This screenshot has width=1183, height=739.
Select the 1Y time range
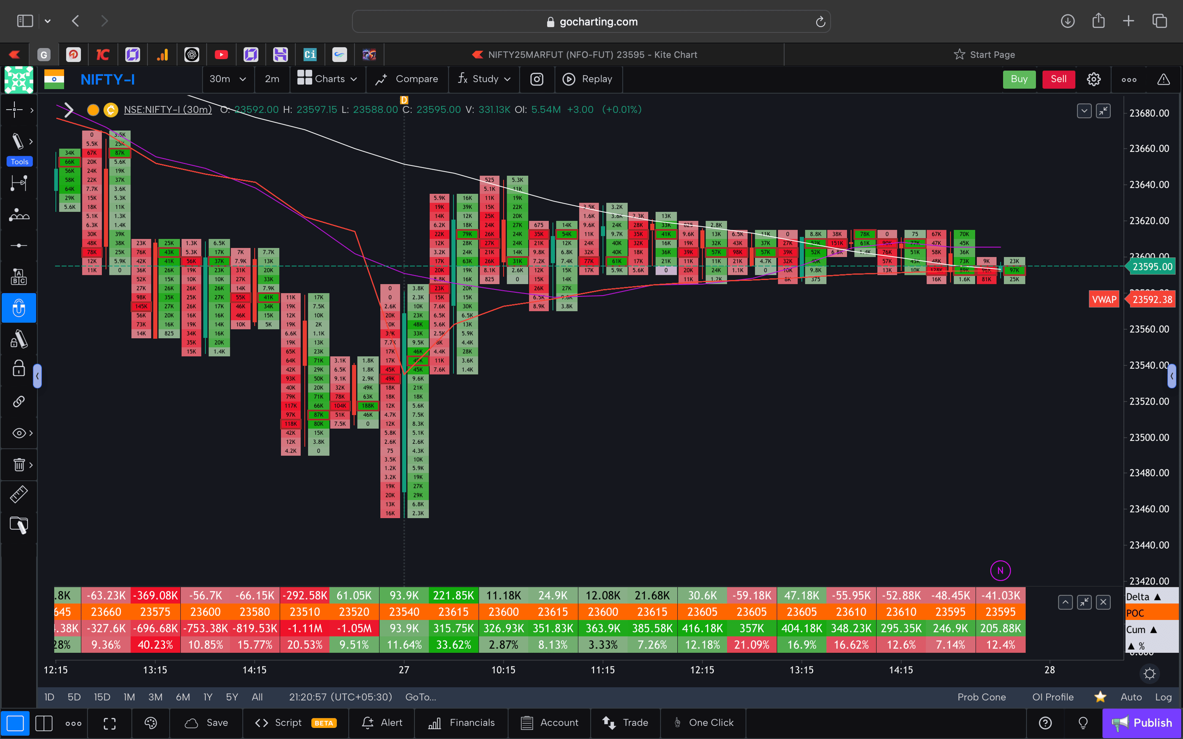pos(207,697)
